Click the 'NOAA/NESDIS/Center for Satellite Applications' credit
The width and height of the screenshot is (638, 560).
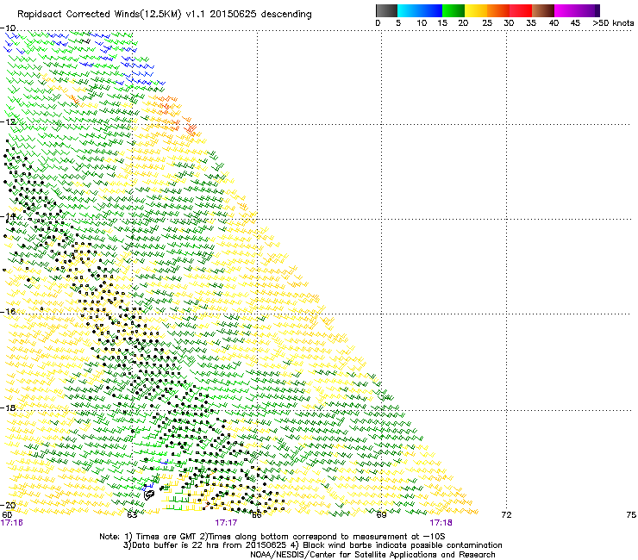pyautogui.click(x=372, y=555)
